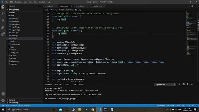199x112 pixels.
Task: Open Windows Start menu
Action: coord(3,110)
